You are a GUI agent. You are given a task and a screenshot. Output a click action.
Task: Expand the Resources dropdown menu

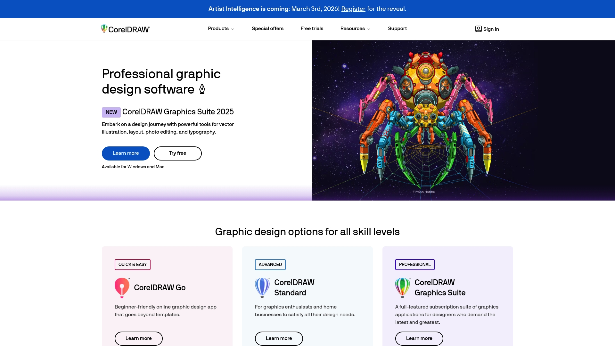pyautogui.click(x=355, y=29)
